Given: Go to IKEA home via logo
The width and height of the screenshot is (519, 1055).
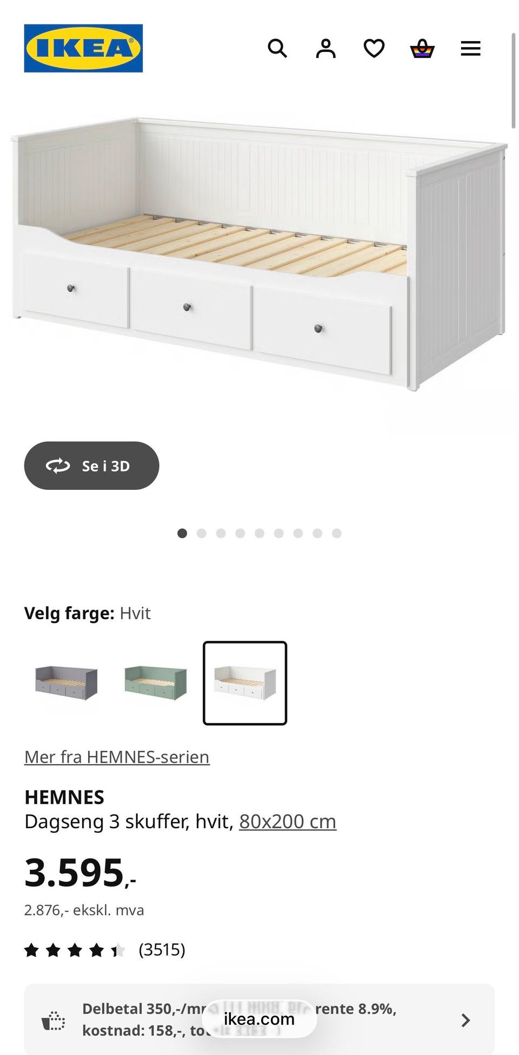Looking at the screenshot, I should pos(83,48).
